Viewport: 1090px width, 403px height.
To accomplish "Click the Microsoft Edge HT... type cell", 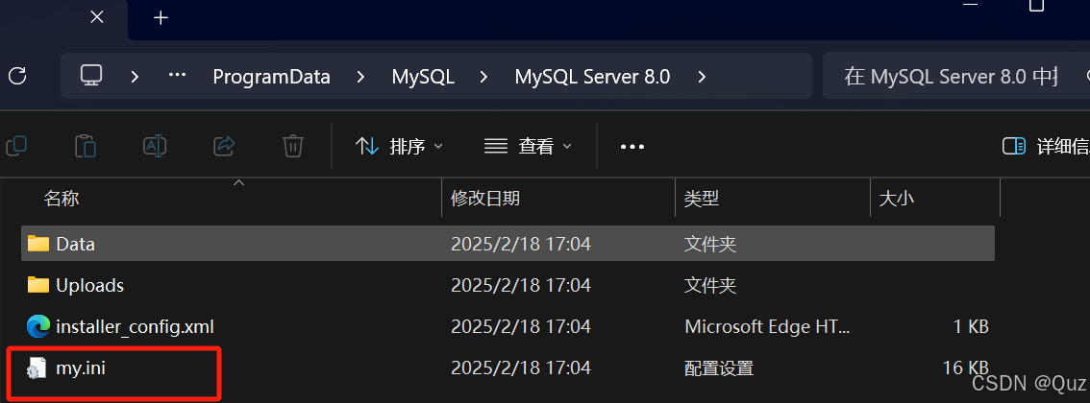I will pyautogui.click(x=767, y=326).
